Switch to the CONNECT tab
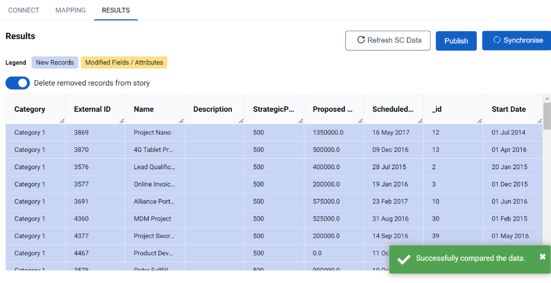The width and height of the screenshot is (551, 283). (x=24, y=10)
